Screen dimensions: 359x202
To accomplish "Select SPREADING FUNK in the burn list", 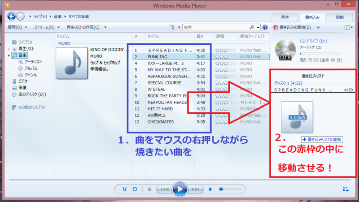I will click(x=313, y=90).
